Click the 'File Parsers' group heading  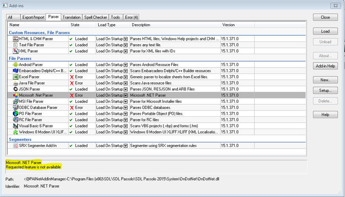(x=20, y=58)
